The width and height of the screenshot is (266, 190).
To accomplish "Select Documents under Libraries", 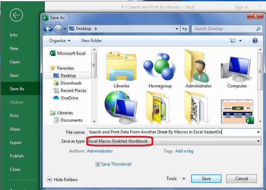I will coord(68,120).
